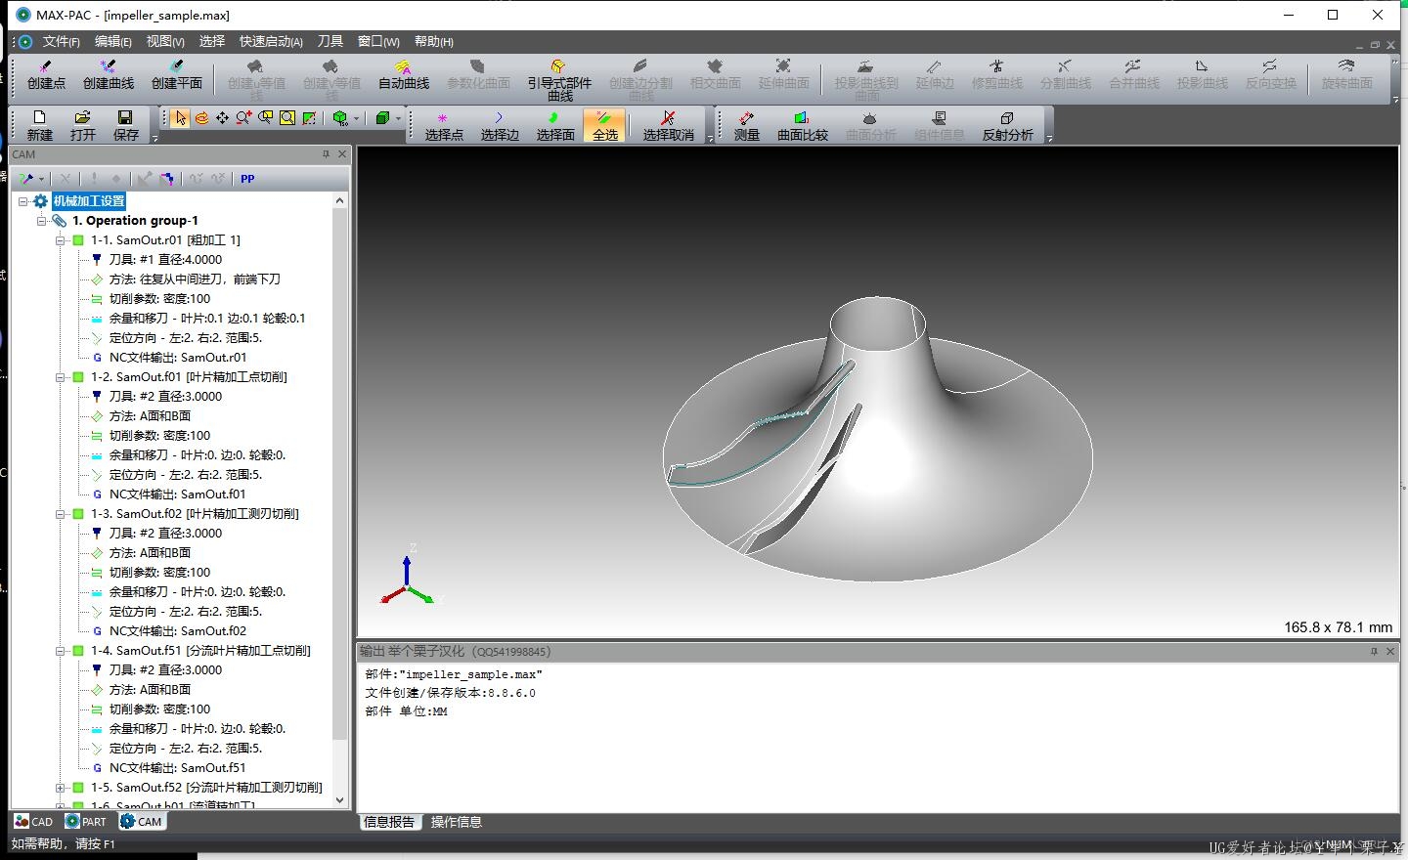Click the 创建点 (create point) tool
The height and width of the screenshot is (860, 1408).
click(46, 75)
